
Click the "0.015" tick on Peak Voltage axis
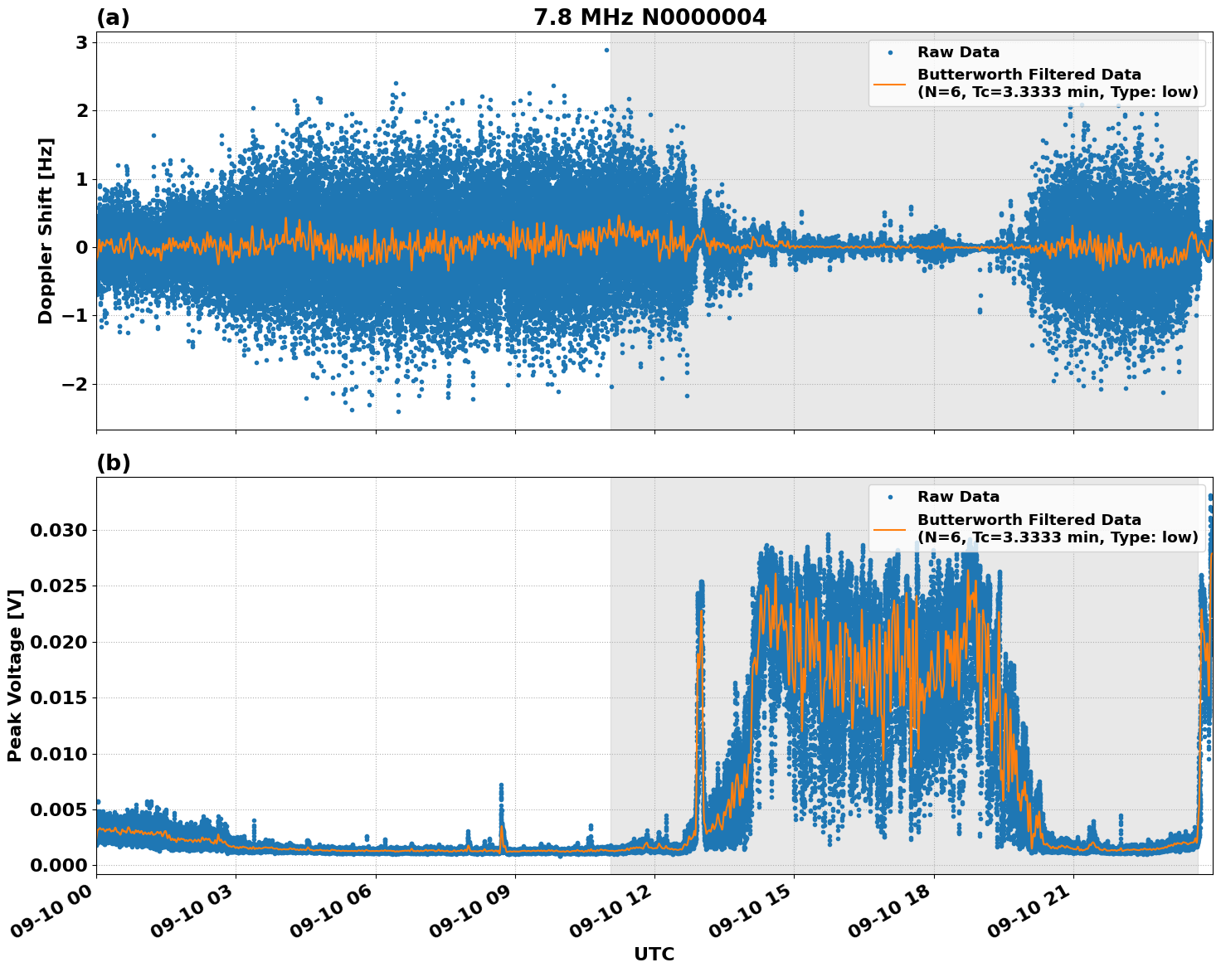point(58,697)
